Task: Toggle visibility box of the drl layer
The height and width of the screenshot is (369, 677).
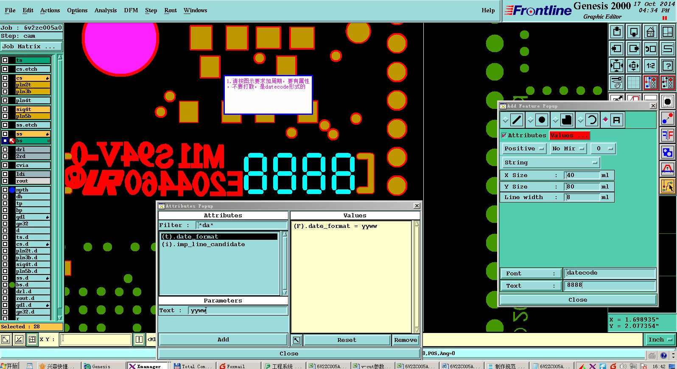Action: point(5,150)
